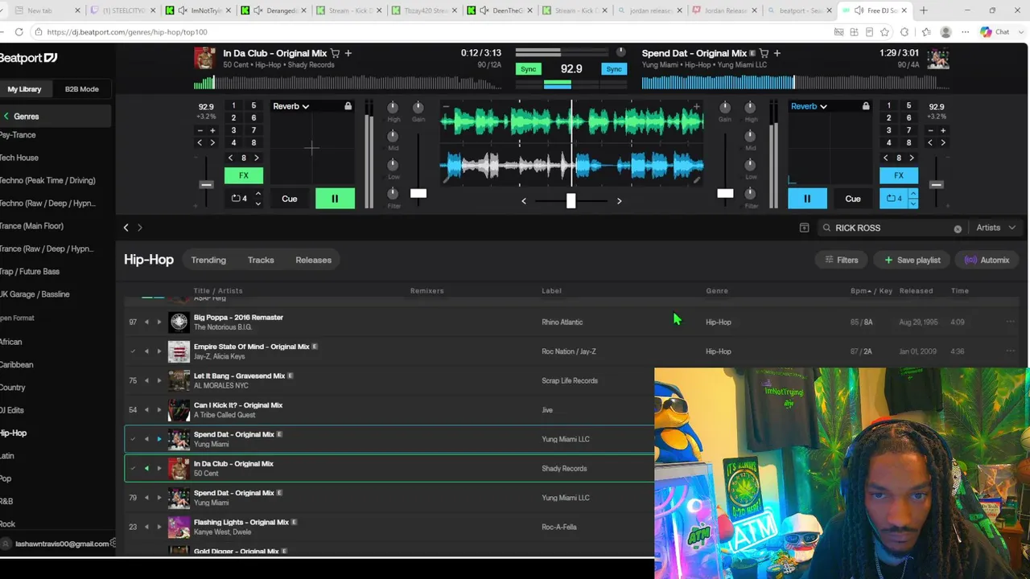Sort by the Bpm / Key column header
The width and height of the screenshot is (1030, 579).
(x=871, y=291)
